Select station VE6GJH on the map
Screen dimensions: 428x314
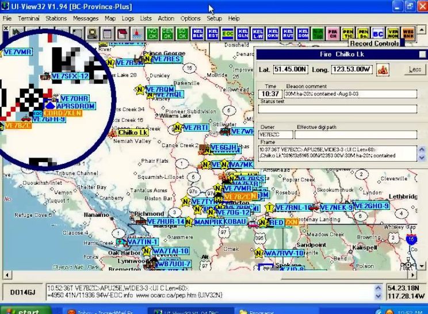[223, 147]
